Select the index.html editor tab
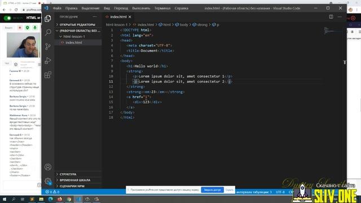Image resolution: width=361 pixels, height=203 pixels. 118,17
